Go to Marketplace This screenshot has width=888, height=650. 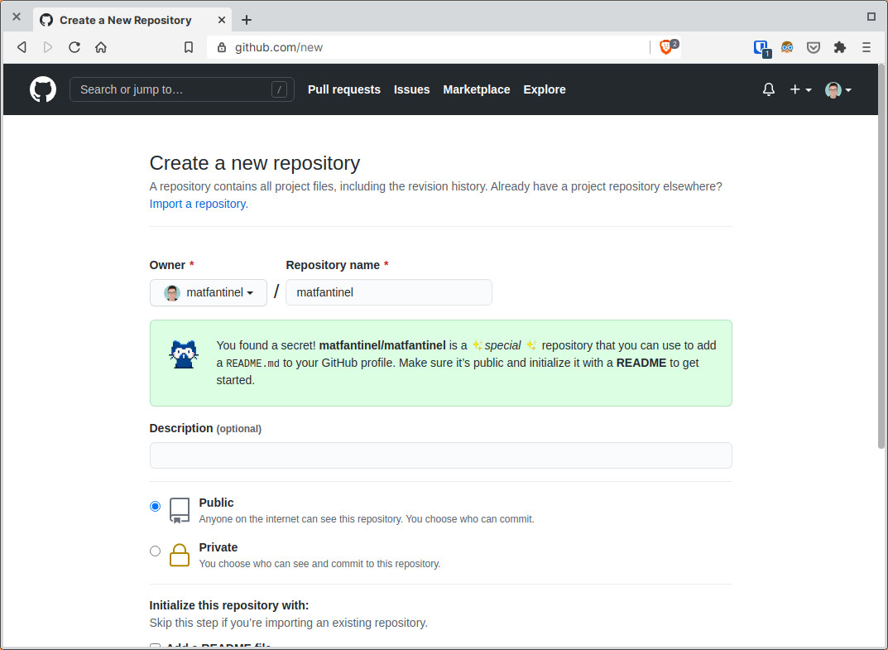click(x=476, y=89)
